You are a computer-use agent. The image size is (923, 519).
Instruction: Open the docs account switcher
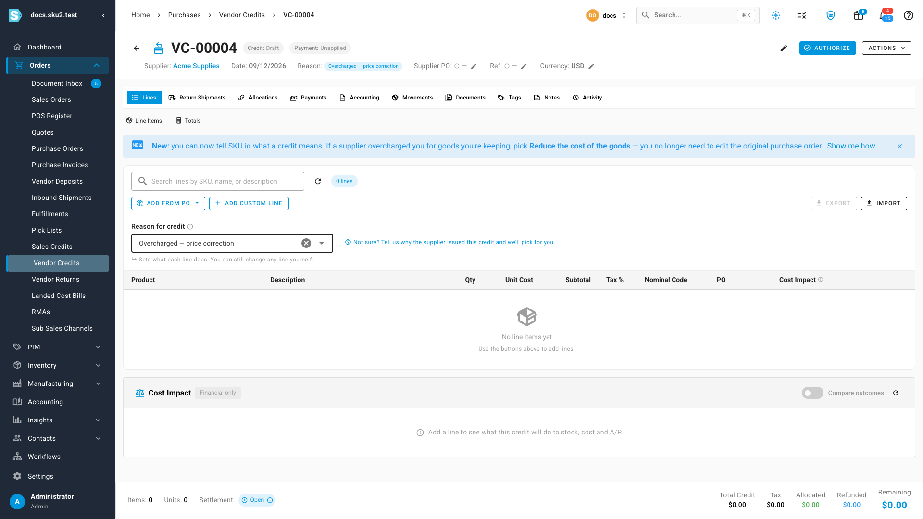[x=607, y=15]
